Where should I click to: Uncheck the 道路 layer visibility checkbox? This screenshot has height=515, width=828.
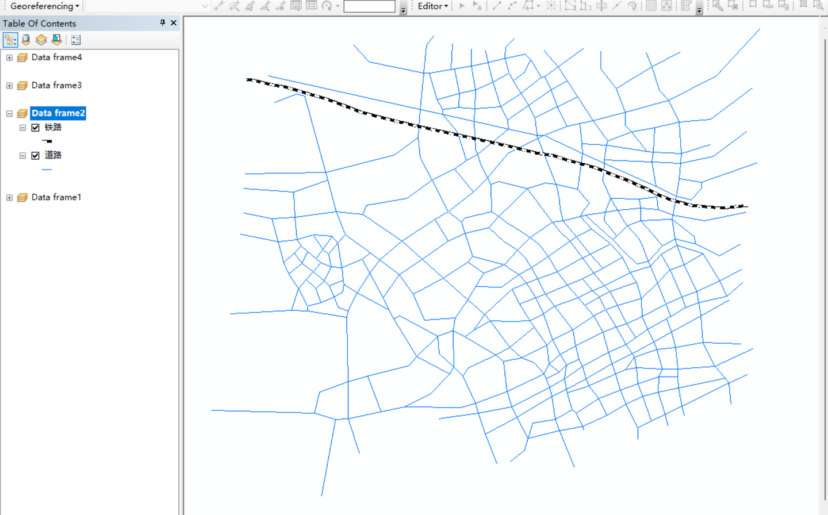(x=35, y=155)
